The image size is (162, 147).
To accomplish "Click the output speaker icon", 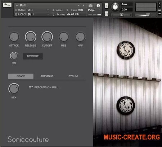I will coord(16,10).
